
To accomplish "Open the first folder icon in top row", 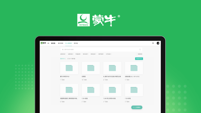I will [x=69, y=68].
